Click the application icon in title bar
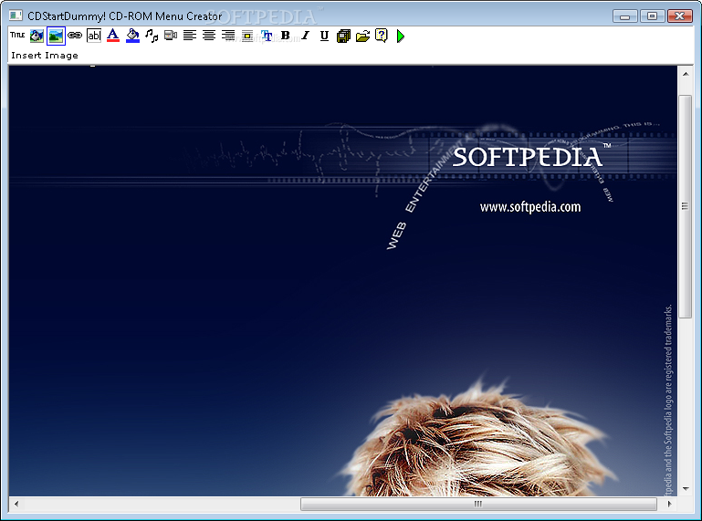702x521 pixels. (16, 16)
